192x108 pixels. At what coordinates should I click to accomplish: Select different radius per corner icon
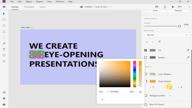coord(153,42)
